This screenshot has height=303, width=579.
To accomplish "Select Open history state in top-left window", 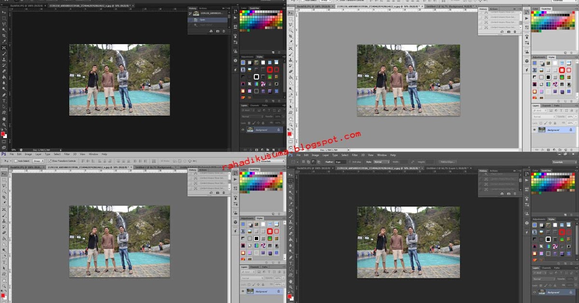I will 207,20.
